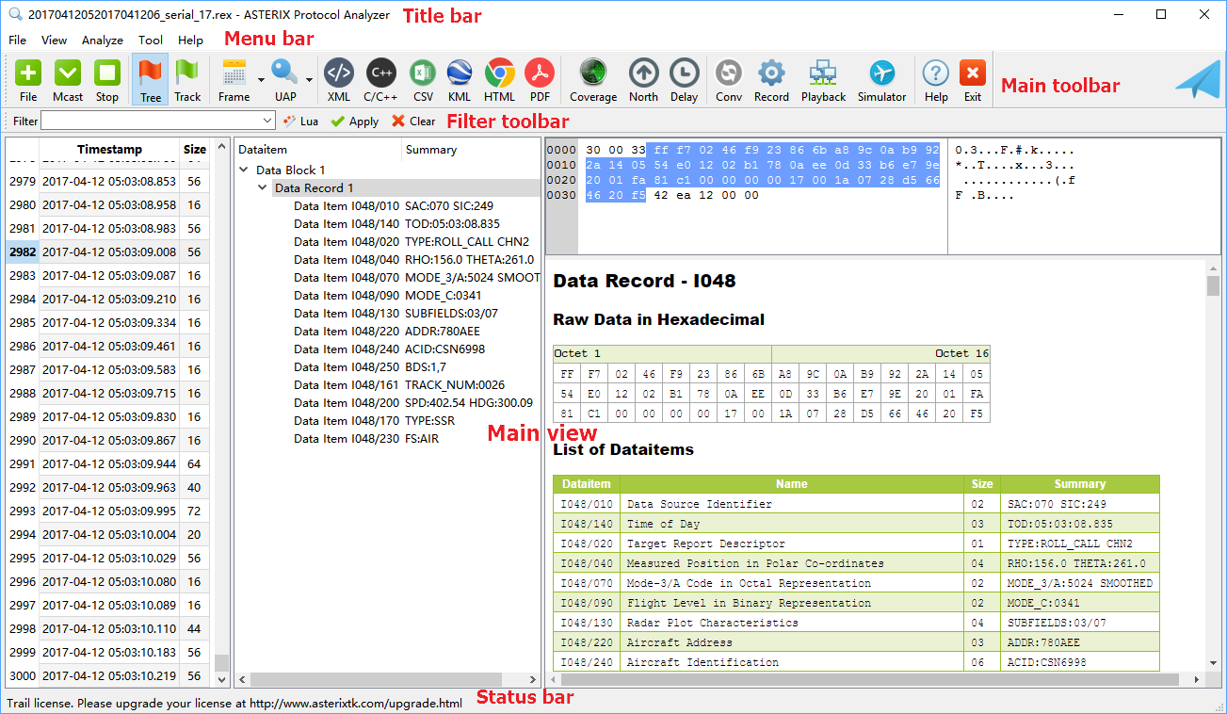1227x714 pixels.
Task: Open the Conv converter tool
Action: 729,80
